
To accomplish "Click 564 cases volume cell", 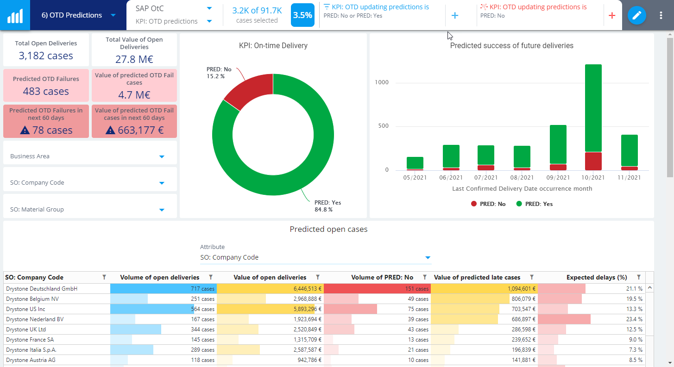I will pos(164,309).
